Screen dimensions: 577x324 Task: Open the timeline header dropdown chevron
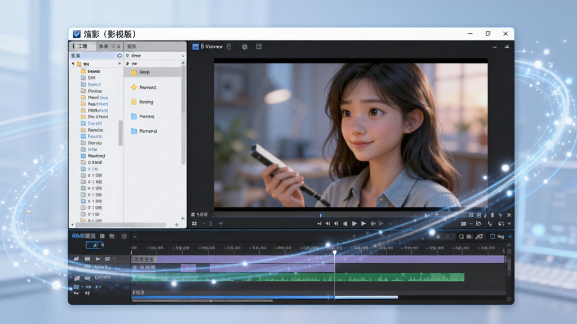click(135, 237)
